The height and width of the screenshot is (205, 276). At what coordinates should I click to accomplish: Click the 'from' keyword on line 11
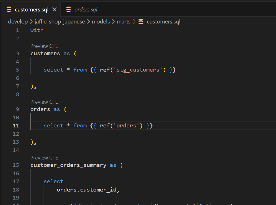click(x=80, y=126)
